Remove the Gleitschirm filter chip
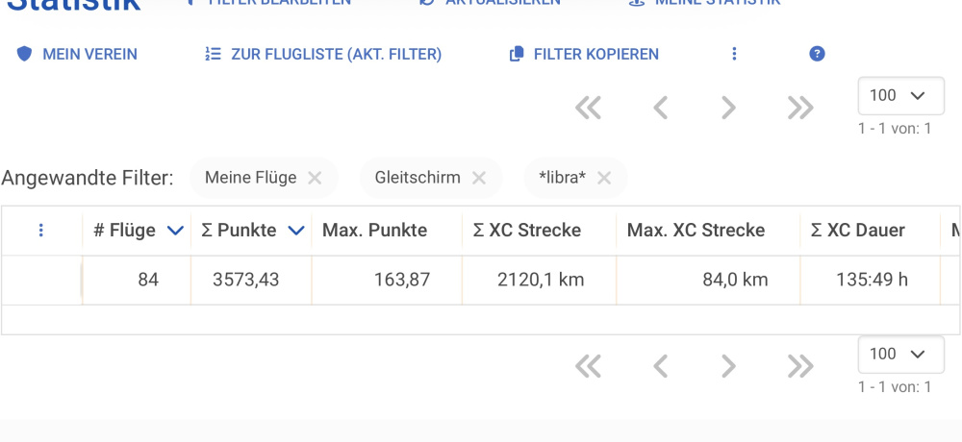This screenshot has width=962, height=442. 479,178
